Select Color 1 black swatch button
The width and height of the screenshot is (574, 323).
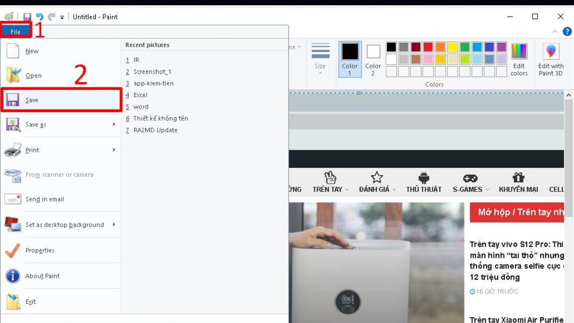point(350,59)
